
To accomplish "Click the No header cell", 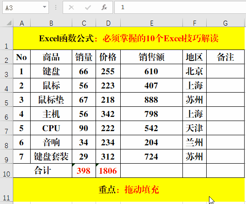I will [x=22, y=57].
